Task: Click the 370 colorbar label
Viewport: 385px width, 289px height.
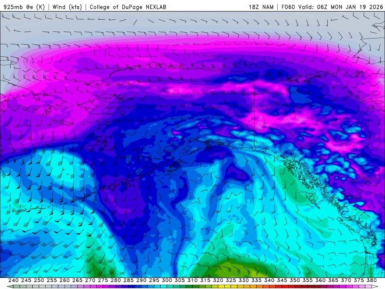Action: pyautogui.click(x=346, y=280)
